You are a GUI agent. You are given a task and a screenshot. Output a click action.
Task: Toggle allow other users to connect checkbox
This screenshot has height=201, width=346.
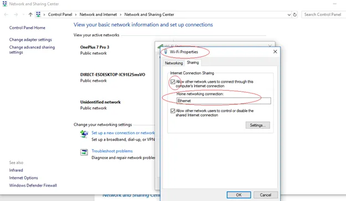coord(173,82)
